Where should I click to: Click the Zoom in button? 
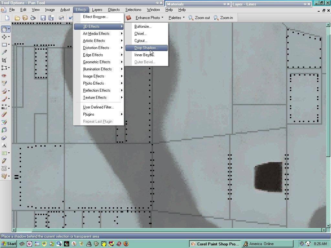223,18
